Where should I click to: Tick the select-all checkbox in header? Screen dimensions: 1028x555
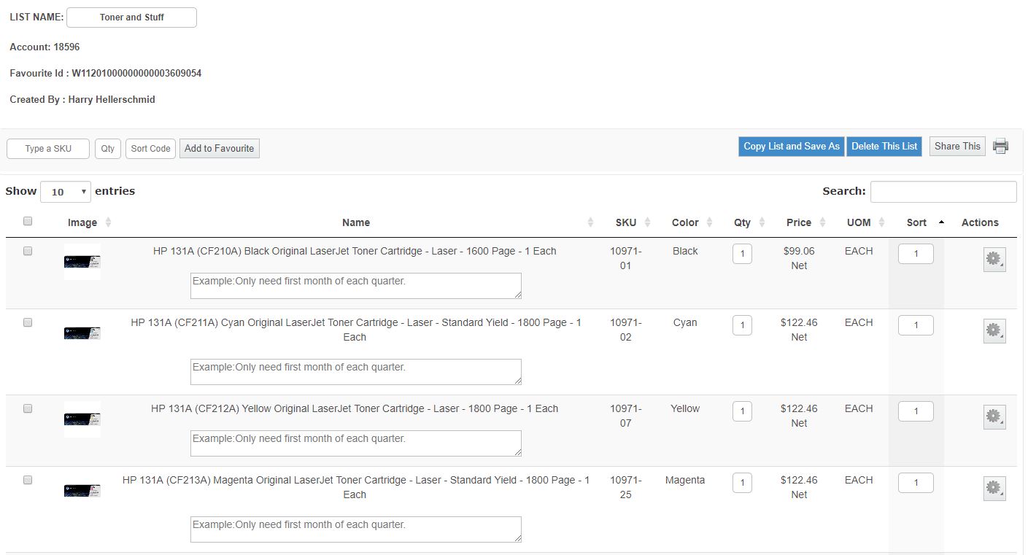(28, 221)
